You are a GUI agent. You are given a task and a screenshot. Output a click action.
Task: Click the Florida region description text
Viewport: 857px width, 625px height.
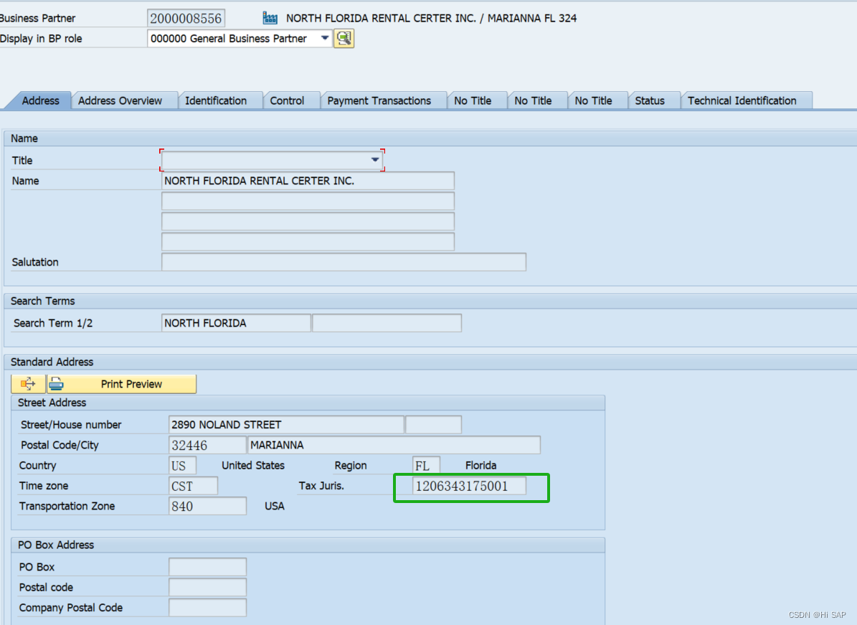click(481, 465)
